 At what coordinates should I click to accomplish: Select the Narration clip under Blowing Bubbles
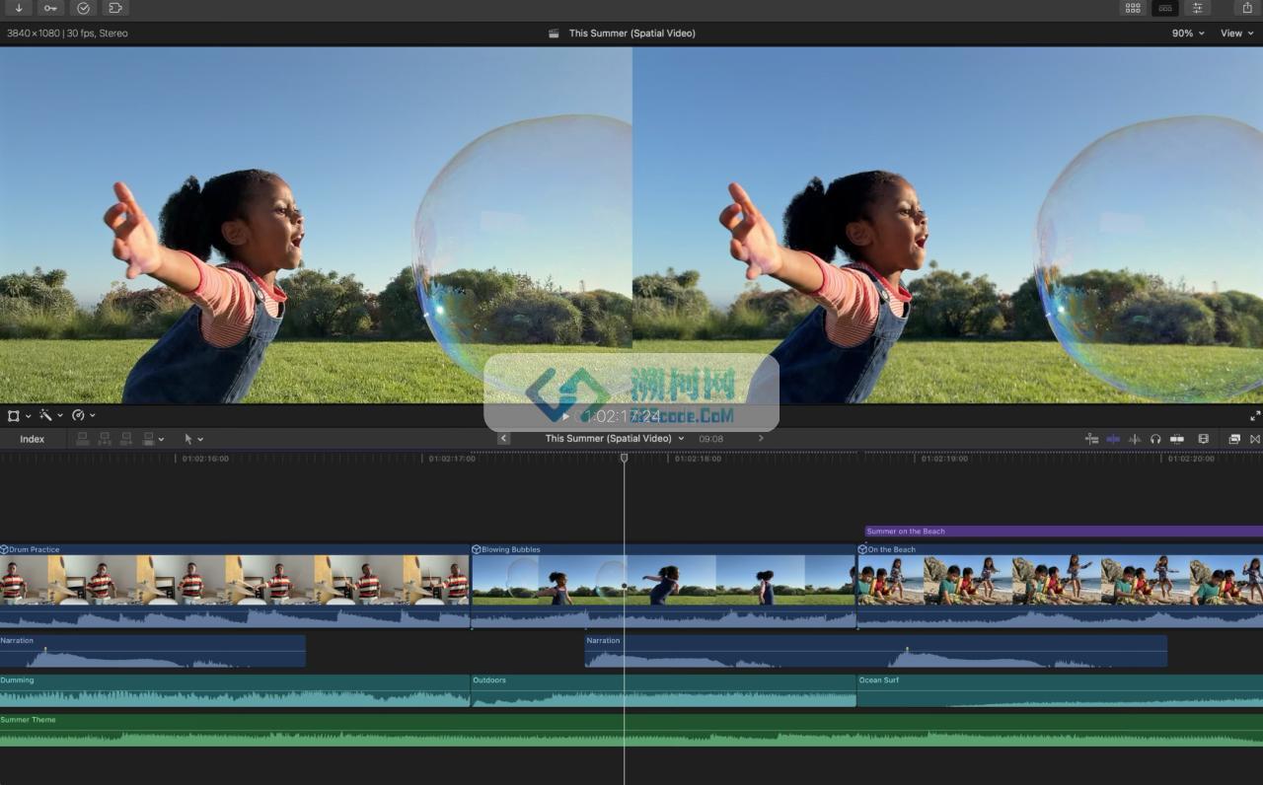[876, 651]
